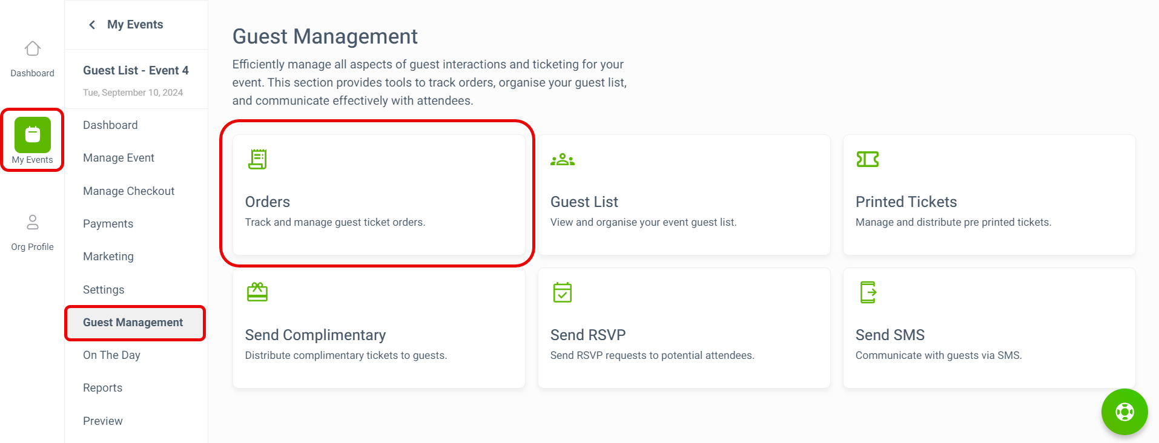Screen dimensions: 1159x443
Task: Open Manage Event in the sidebar
Action: (119, 158)
